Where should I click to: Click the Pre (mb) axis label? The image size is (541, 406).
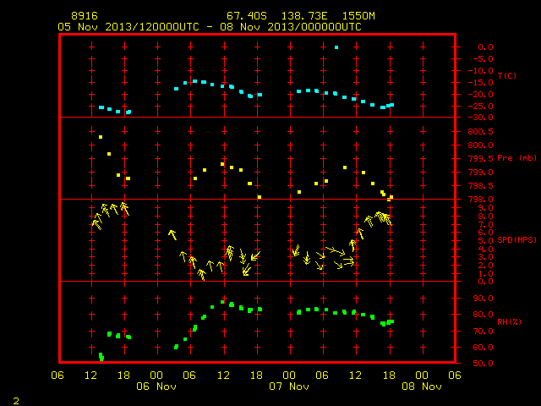click(516, 158)
